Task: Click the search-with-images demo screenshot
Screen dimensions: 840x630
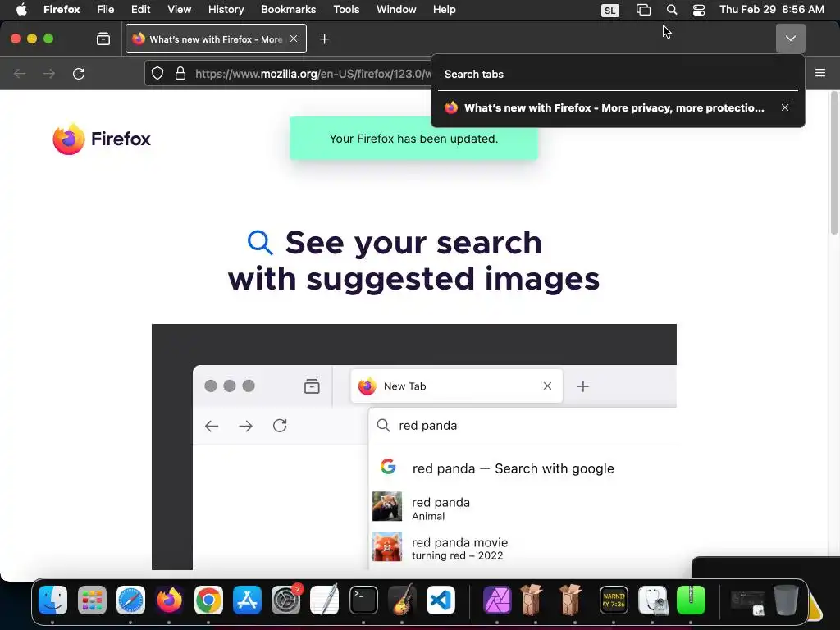Action: click(414, 447)
